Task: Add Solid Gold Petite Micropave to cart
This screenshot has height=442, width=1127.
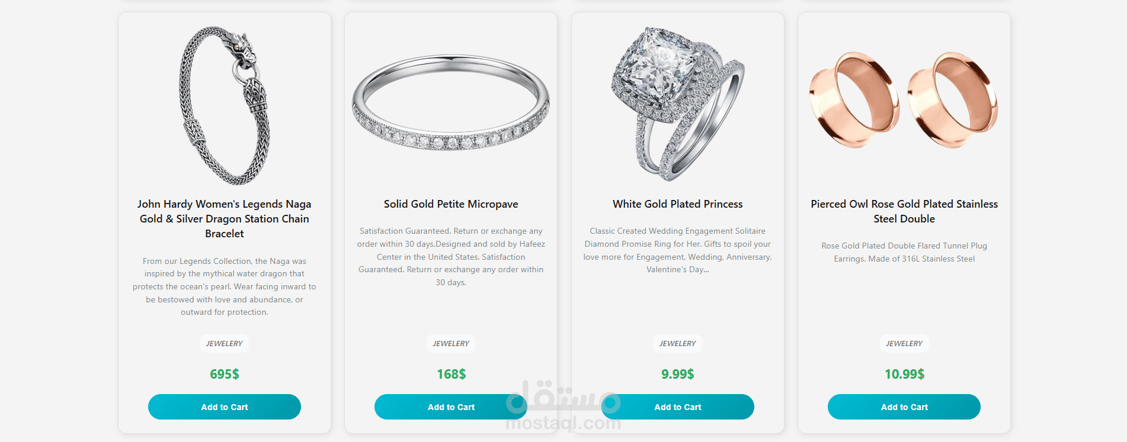Action: pos(451,407)
